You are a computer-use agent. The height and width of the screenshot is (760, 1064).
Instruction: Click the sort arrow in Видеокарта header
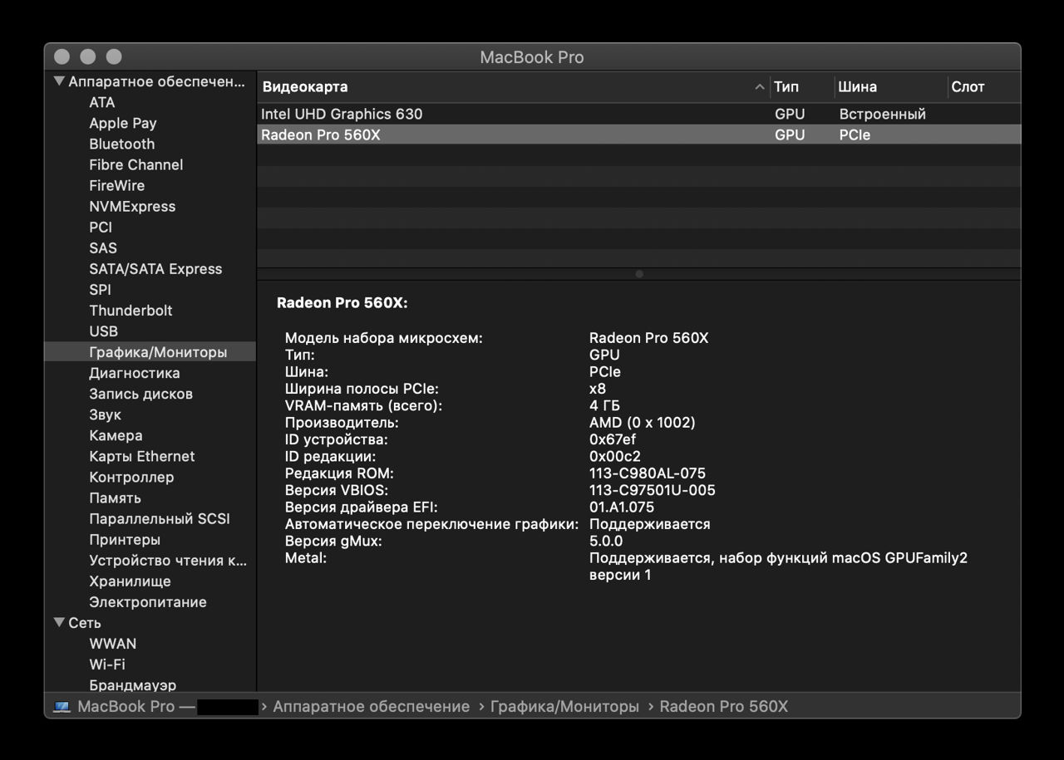coord(759,86)
